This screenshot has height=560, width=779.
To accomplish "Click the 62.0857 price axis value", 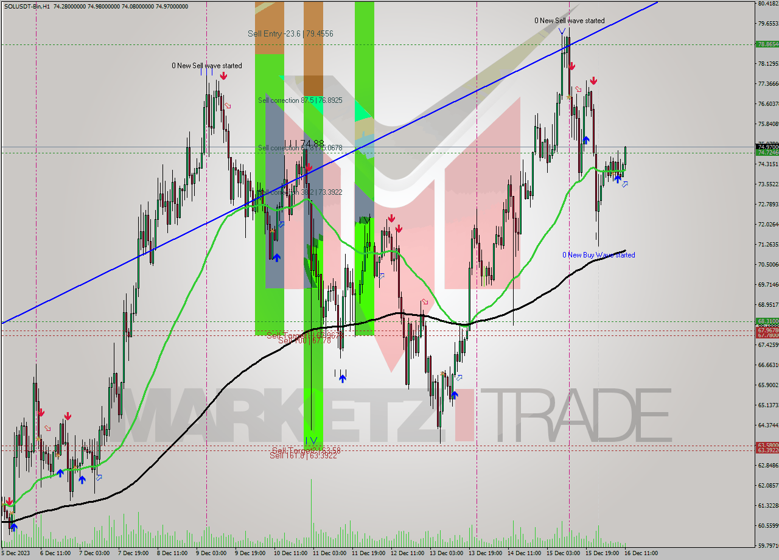I will (x=767, y=485).
